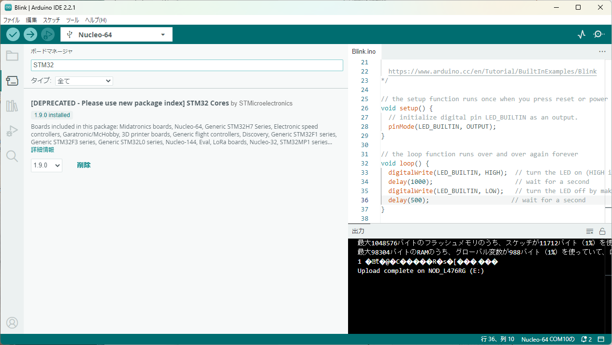Toggle the output panel lock icon
This screenshot has height=345, width=612.
coord(602,231)
